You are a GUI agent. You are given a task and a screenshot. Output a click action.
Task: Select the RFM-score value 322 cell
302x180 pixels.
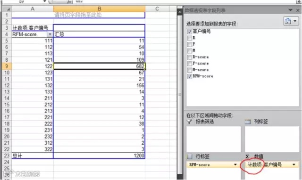click(33, 149)
